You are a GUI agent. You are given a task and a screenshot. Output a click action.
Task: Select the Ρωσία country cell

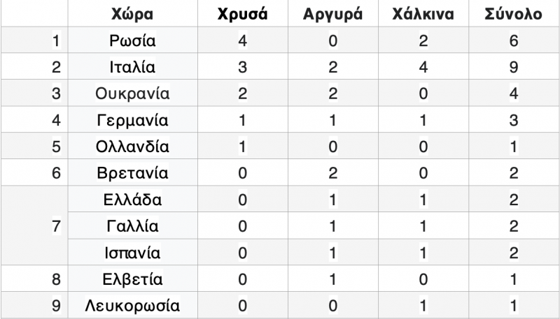[132, 41]
